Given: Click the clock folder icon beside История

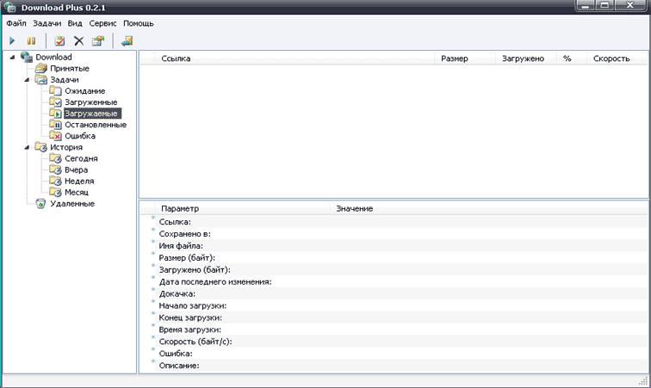Looking at the screenshot, I should coord(41,146).
